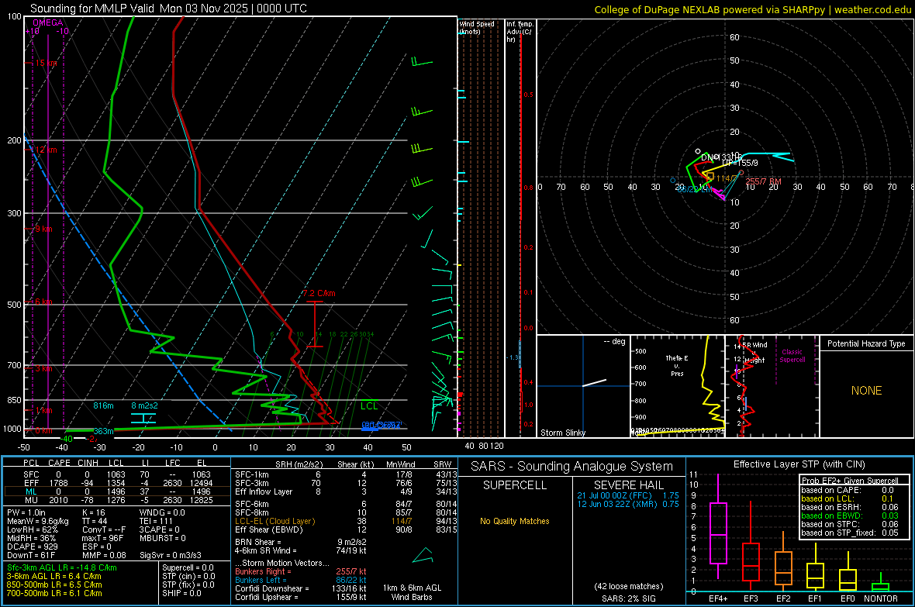
Task: Click the 'SHIP = 0.0' value
Action: 181,593
